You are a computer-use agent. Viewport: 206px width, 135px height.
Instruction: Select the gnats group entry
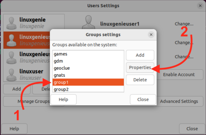tap(88, 75)
